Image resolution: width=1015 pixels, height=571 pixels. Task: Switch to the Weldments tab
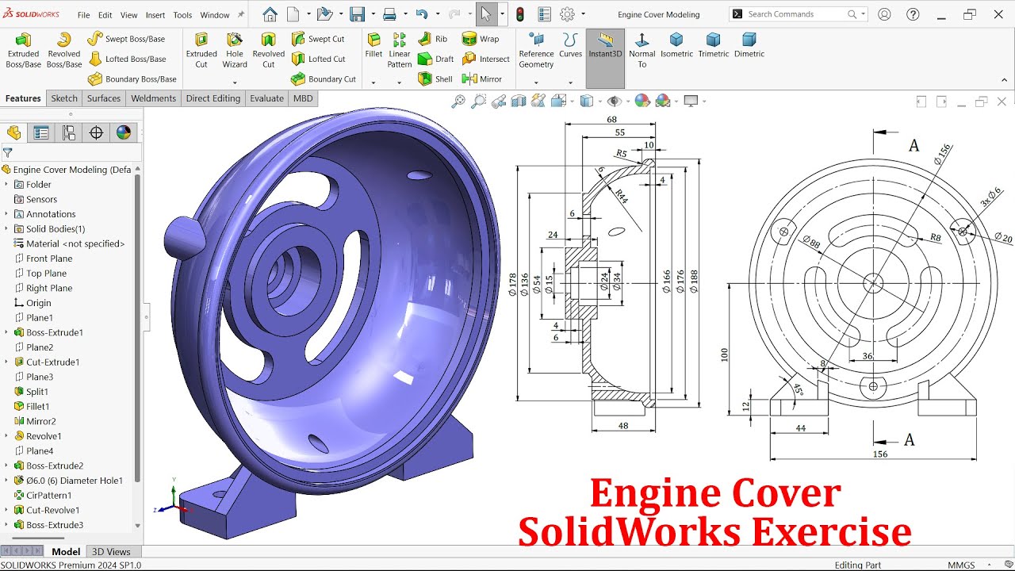[x=153, y=98]
